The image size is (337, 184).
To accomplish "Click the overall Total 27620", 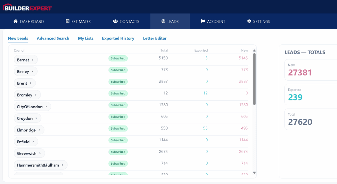I will [300, 122].
